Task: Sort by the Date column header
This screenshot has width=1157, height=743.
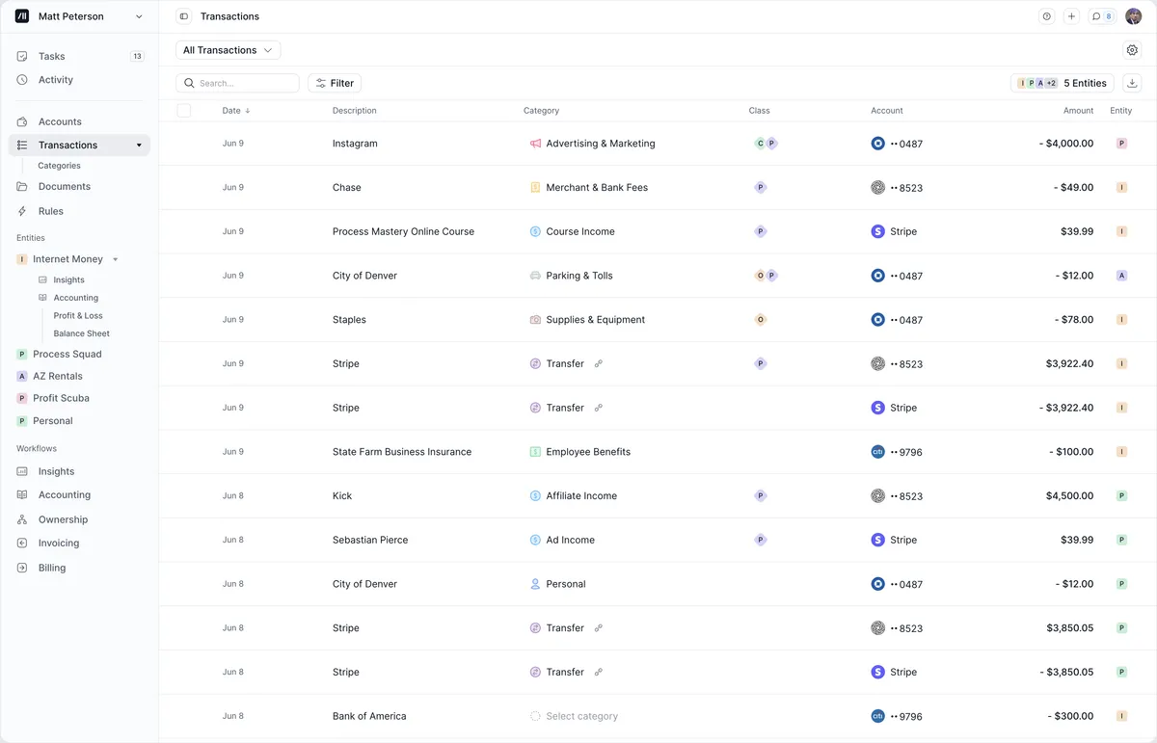Action: (236, 111)
